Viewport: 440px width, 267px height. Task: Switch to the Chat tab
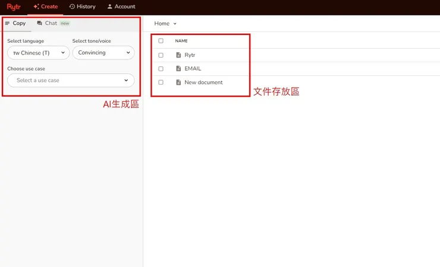coord(53,23)
